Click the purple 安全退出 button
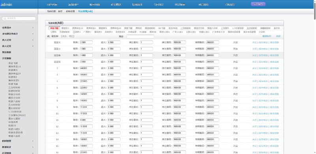This screenshot has width=316, height=154. point(258,4)
